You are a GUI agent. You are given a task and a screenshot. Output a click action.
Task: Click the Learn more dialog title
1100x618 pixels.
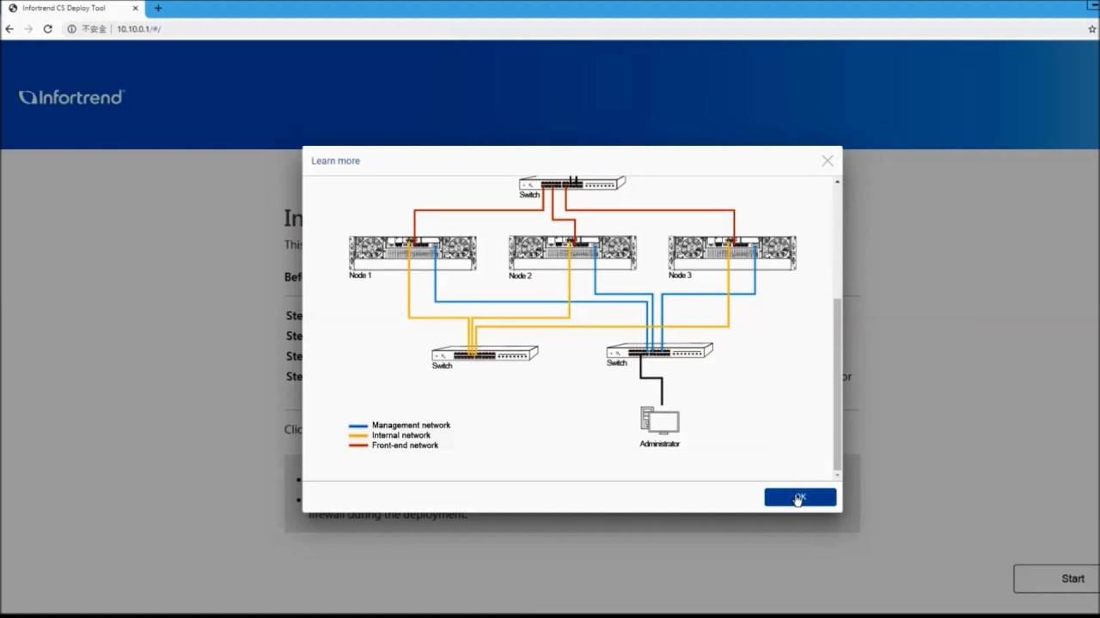click(335, 161)
